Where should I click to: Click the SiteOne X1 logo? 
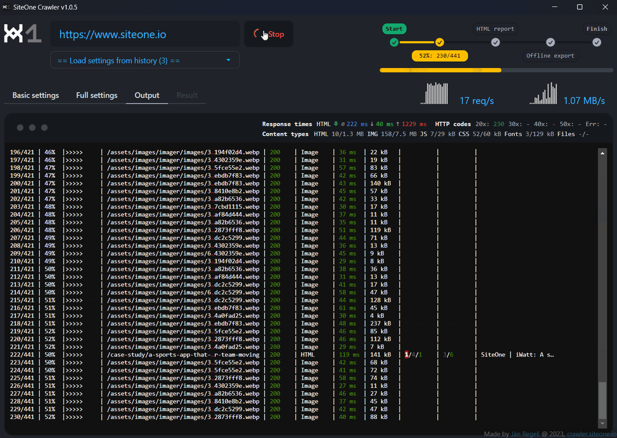coord(23,34)
